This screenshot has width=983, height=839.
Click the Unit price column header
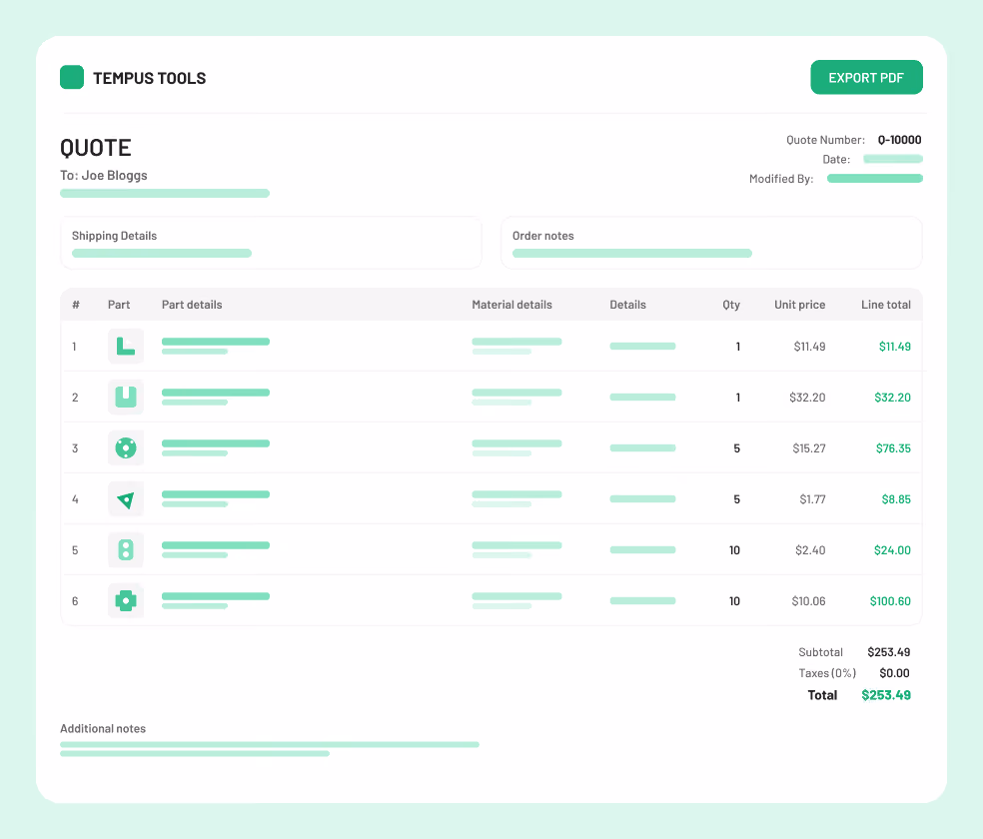(x=799, y=305)
